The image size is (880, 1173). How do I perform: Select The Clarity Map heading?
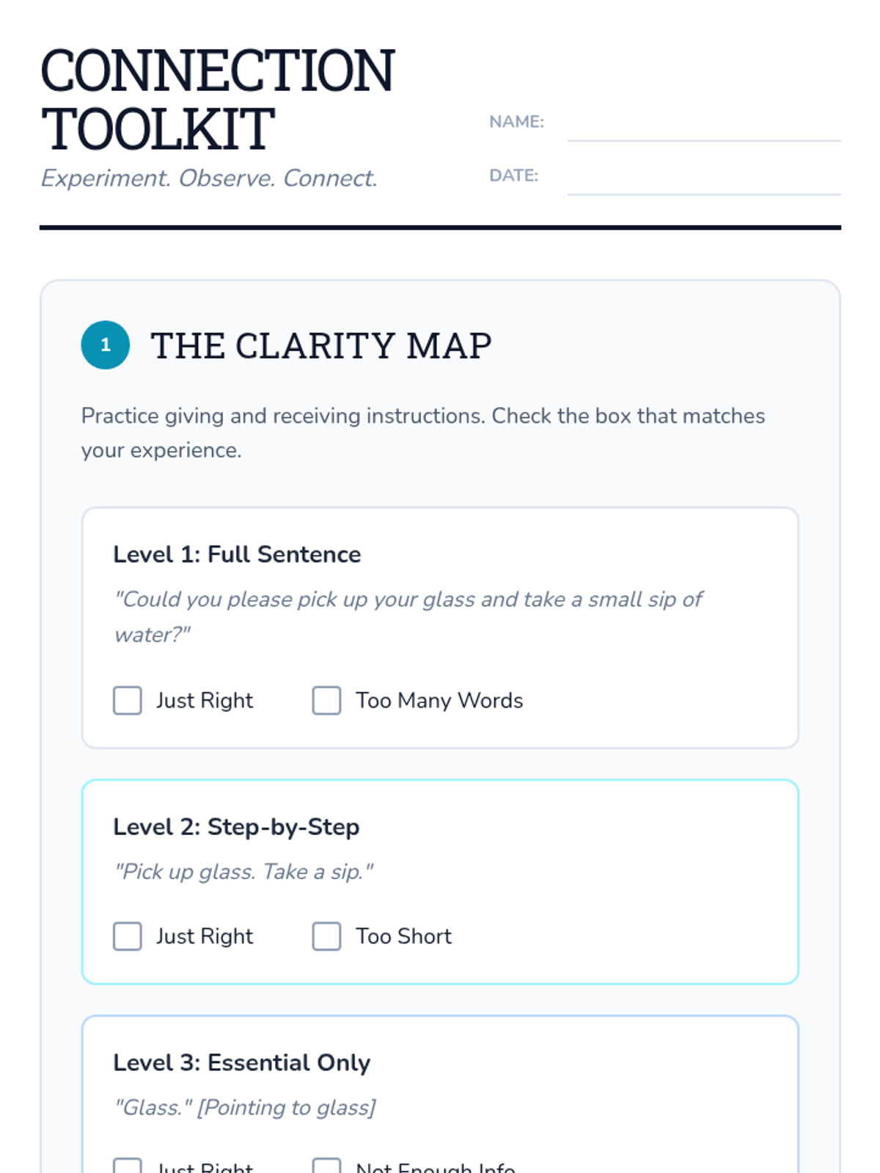pos(321,345)
